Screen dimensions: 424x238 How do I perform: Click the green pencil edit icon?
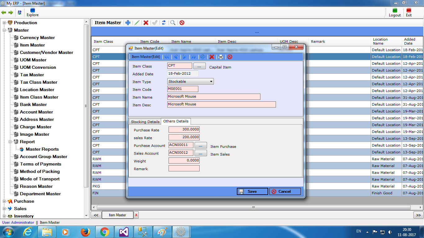tap(137, 23)
